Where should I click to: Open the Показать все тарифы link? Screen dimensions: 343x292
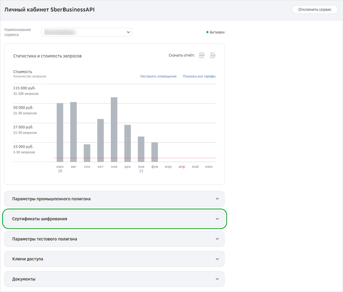pos(199,76)
